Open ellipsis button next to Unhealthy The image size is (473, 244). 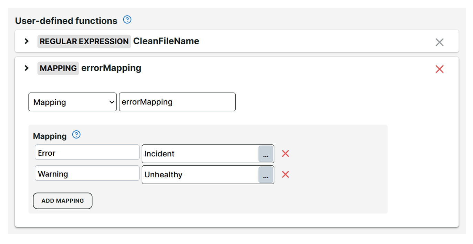tap(266, 175)
